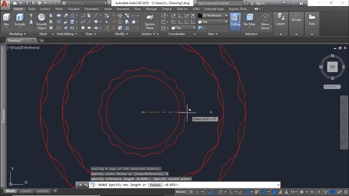Click the workspace switching gear in status bar
The image size is (349, 196).
point(302,192)
